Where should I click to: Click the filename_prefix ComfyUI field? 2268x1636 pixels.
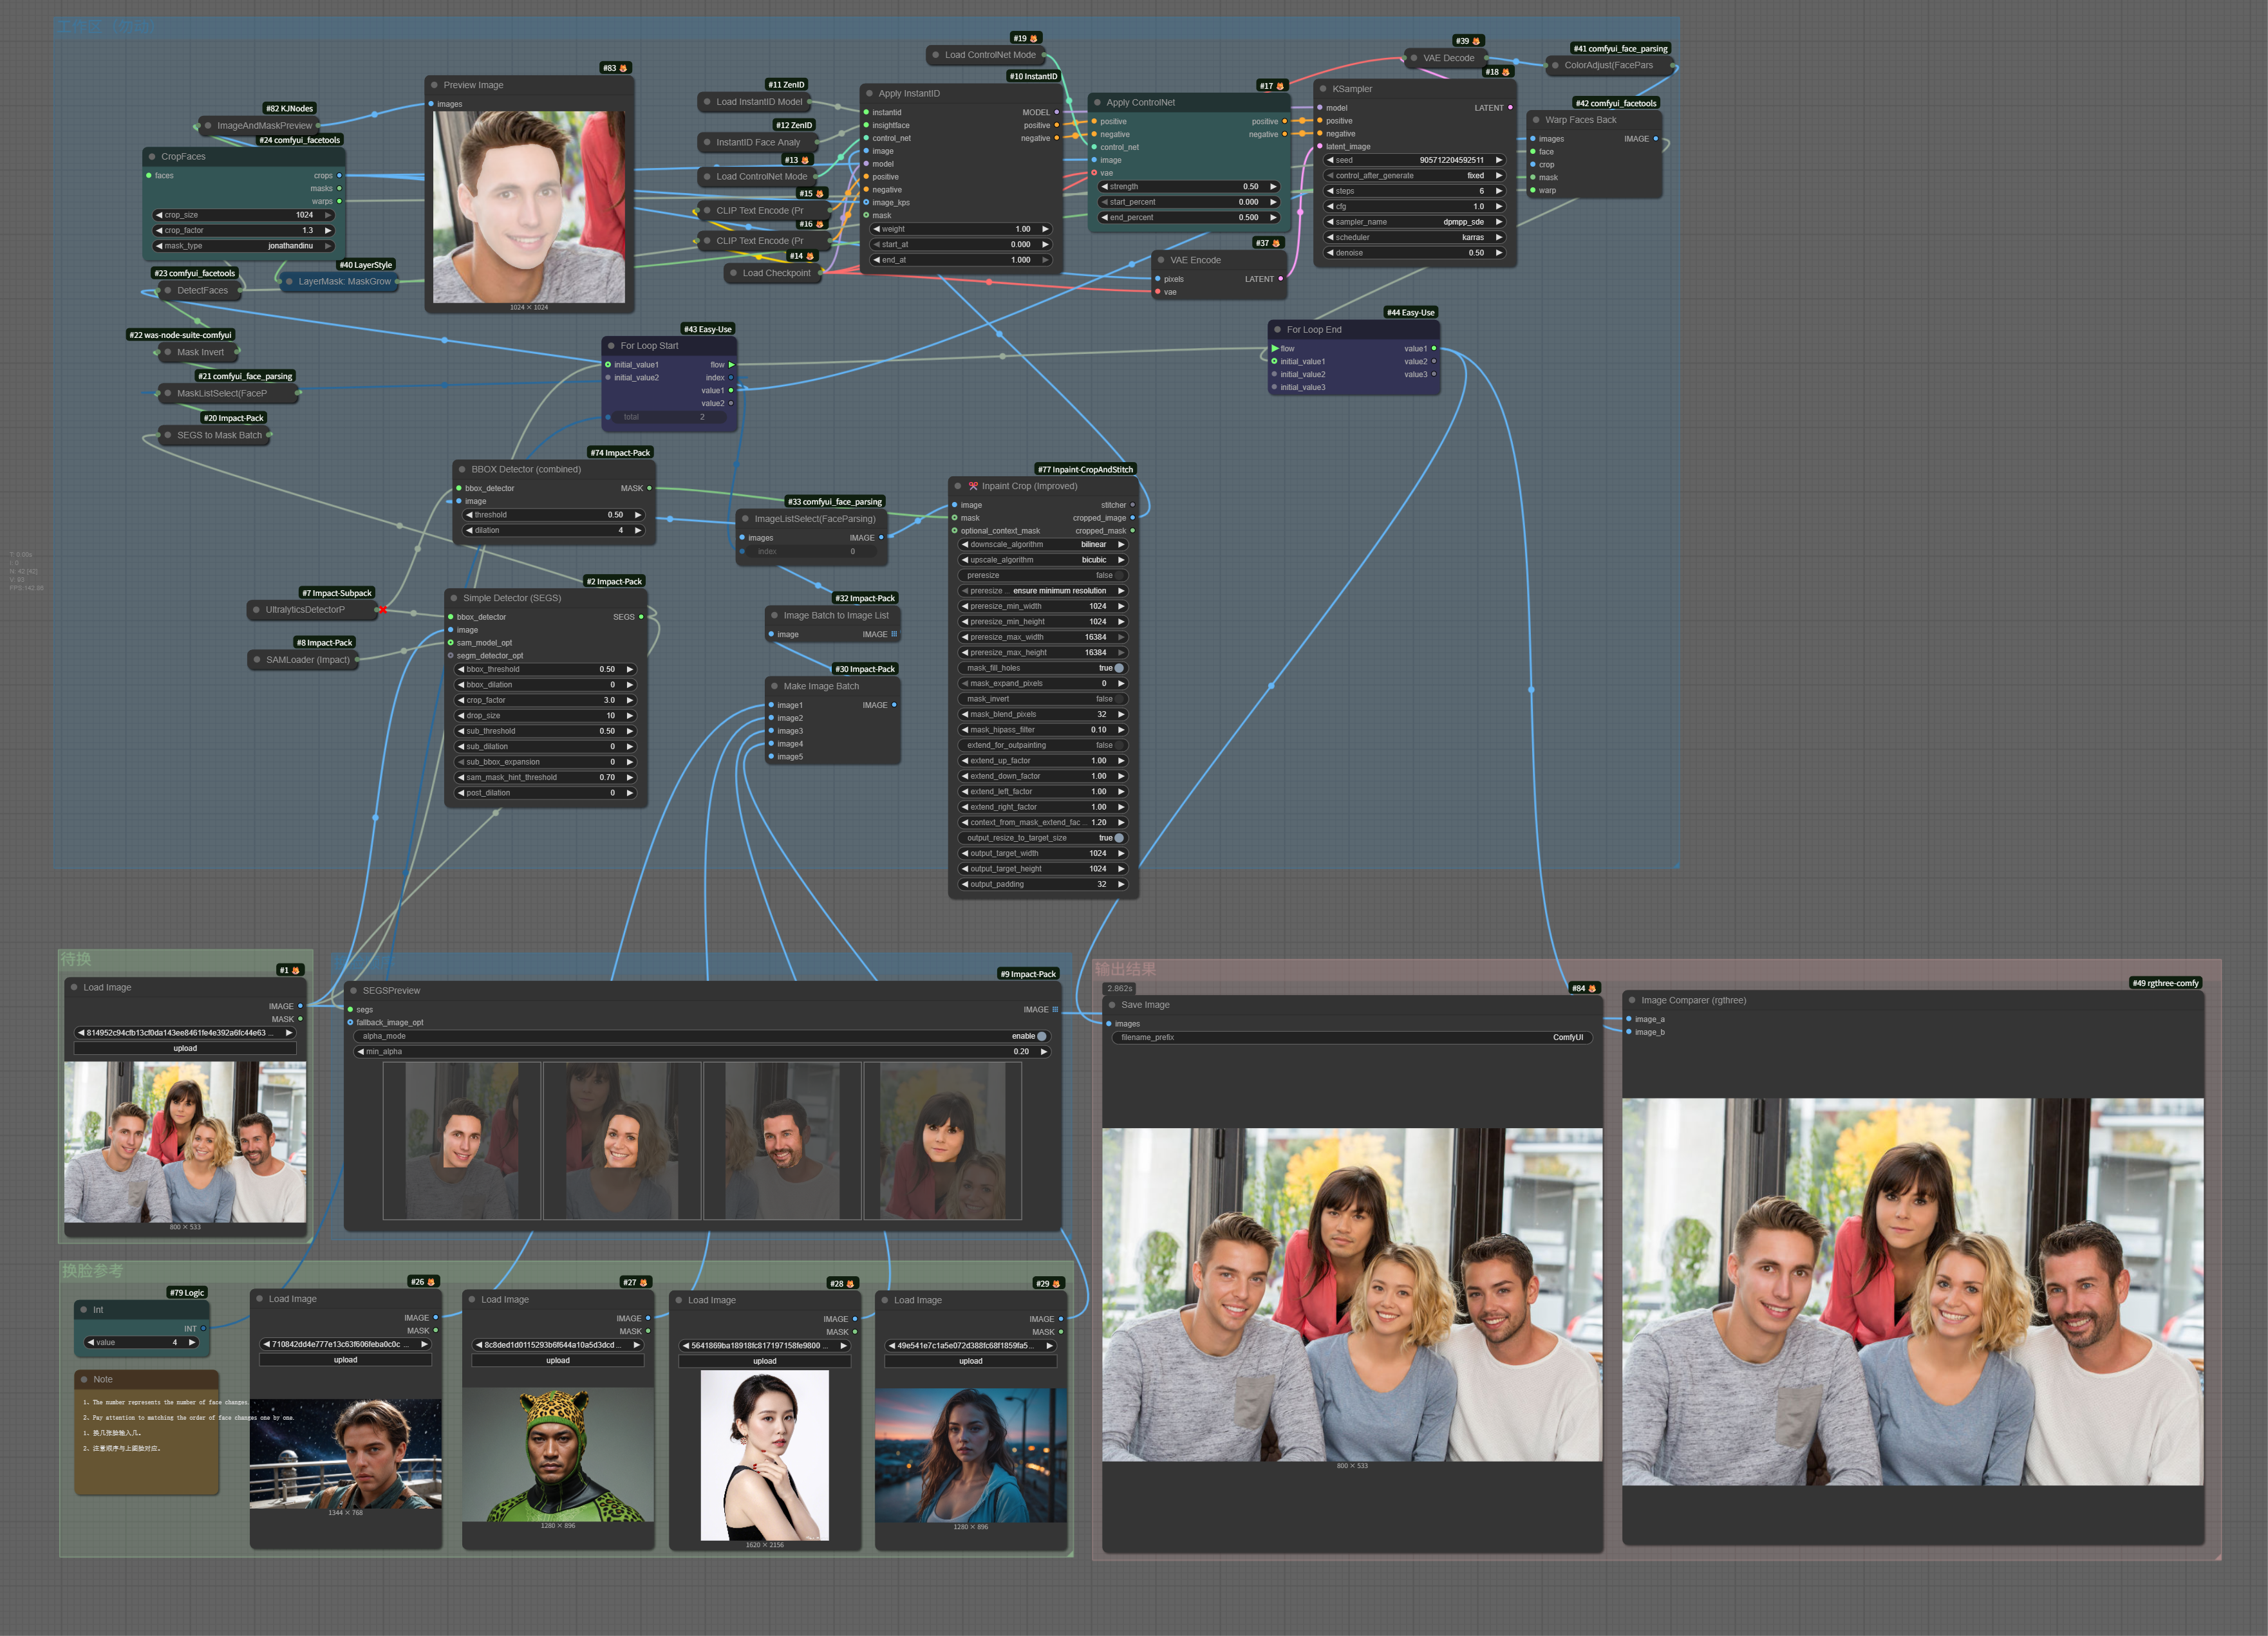tap(1352, 1037)
